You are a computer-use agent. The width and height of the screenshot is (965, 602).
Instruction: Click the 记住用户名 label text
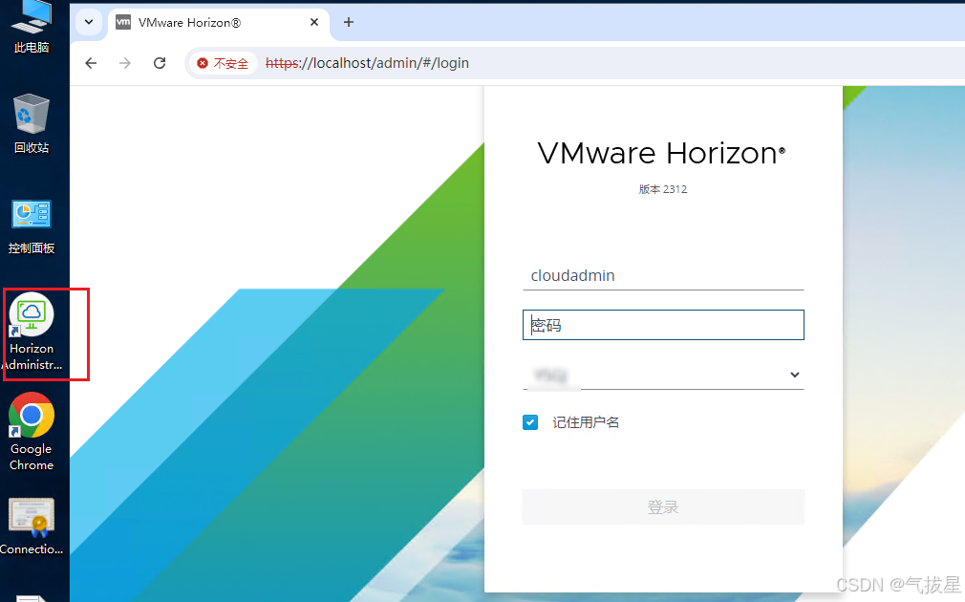[586, 422]
